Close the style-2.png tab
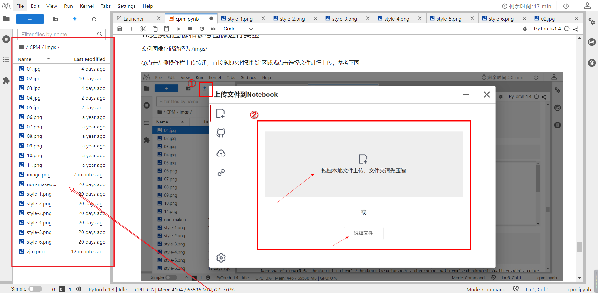 point(316,19)
